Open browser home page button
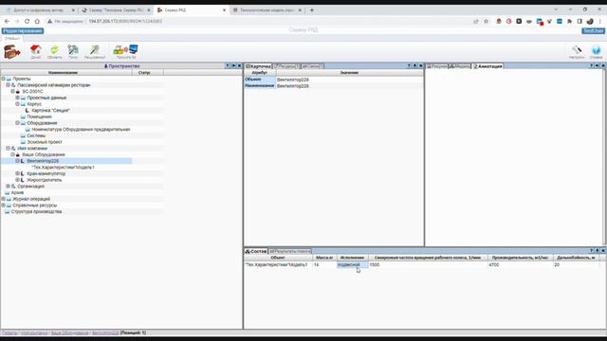This screenshot has height=341, width=607. [37, 21]
